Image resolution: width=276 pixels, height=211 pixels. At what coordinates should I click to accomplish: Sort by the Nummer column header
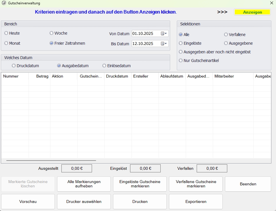pos(15,76)
